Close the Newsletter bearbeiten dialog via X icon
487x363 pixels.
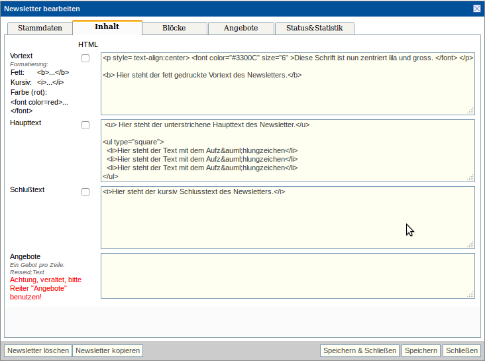[x=476, y=9]
